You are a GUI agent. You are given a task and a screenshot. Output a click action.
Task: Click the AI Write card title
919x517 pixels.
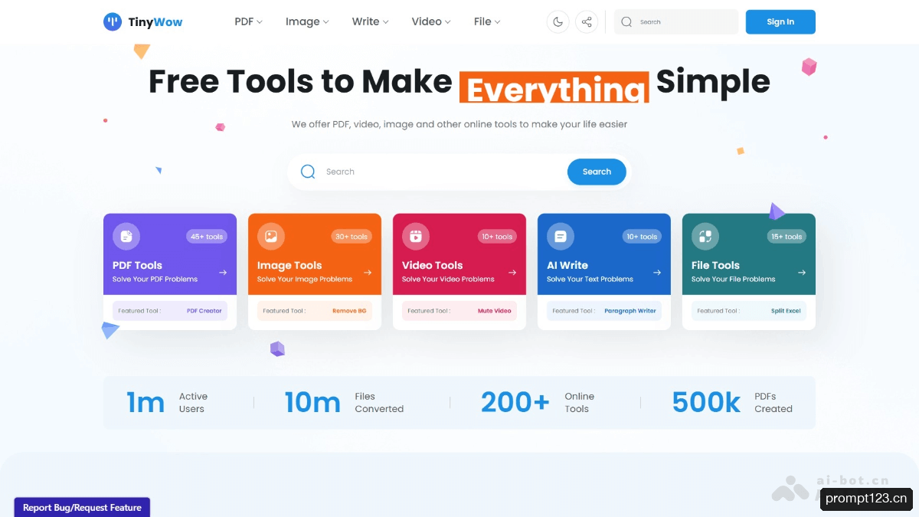[567, 265]
